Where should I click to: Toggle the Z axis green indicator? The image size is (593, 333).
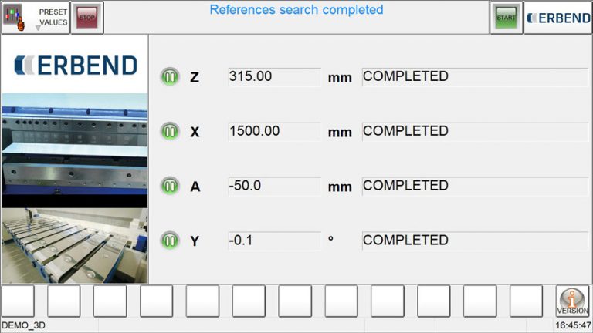tap(169, 77)
